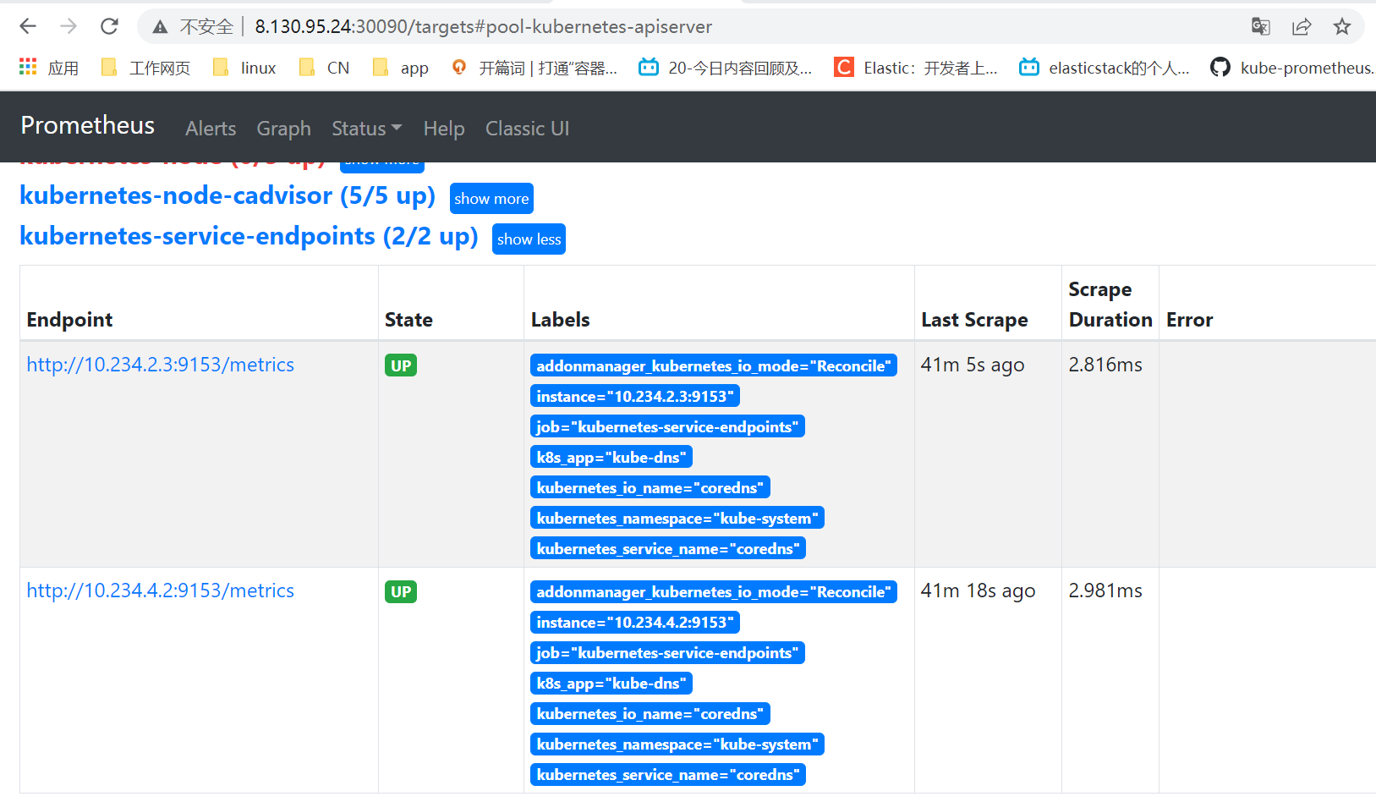Open the 20-今日内容回顾 bookmark
Image resolution: width=1376 pixels, height=802 pixels.
[726, 68]
